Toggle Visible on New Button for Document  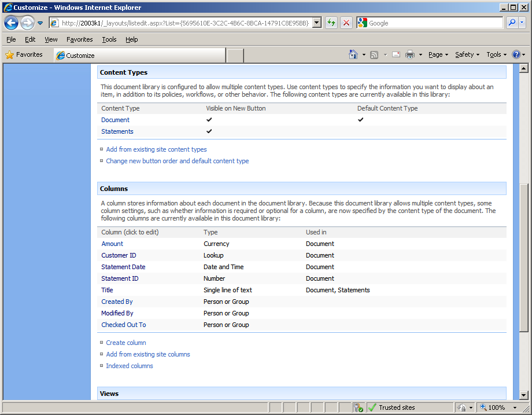click(209, 120)
